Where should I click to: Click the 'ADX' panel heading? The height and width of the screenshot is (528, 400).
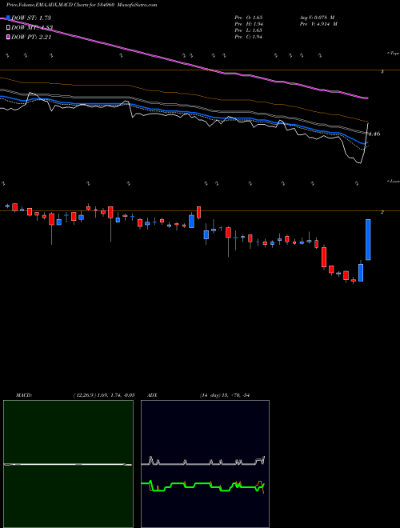[151, 395]
